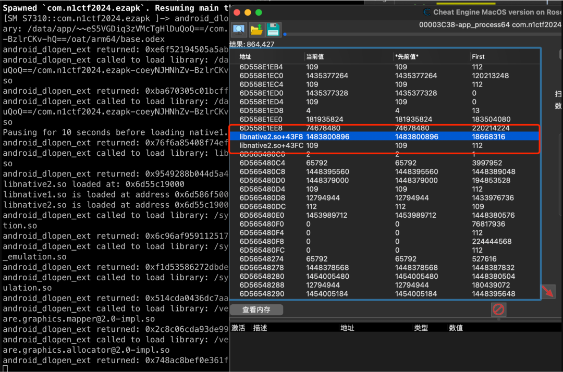Image resolution: width=563 pixels, height=372 pixels.
Task: Click the *先前值* column header
Action: click(x=407, y=57)
